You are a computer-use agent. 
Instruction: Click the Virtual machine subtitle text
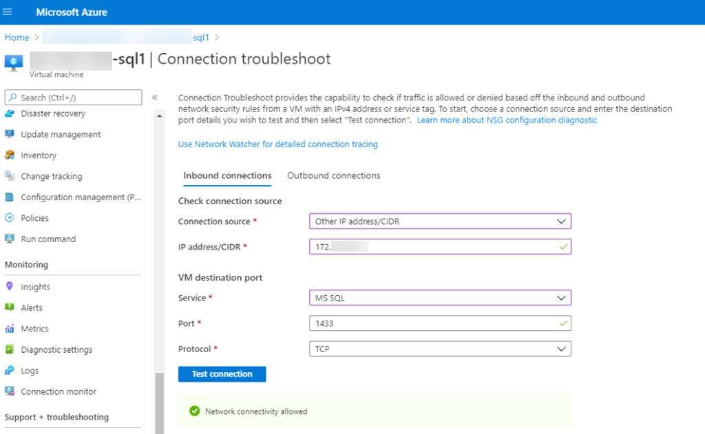[56, 74]
